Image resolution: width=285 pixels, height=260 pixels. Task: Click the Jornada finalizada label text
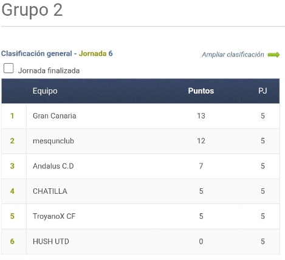(x=49, y=71)
